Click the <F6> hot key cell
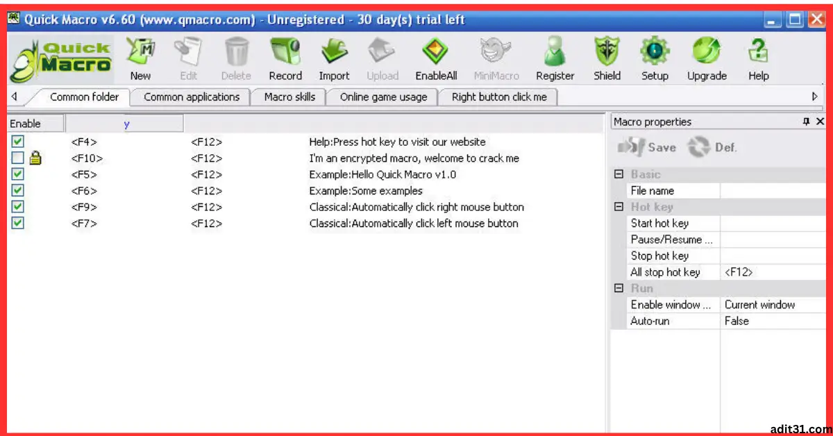The image size is (833, 436). (84, 190)
